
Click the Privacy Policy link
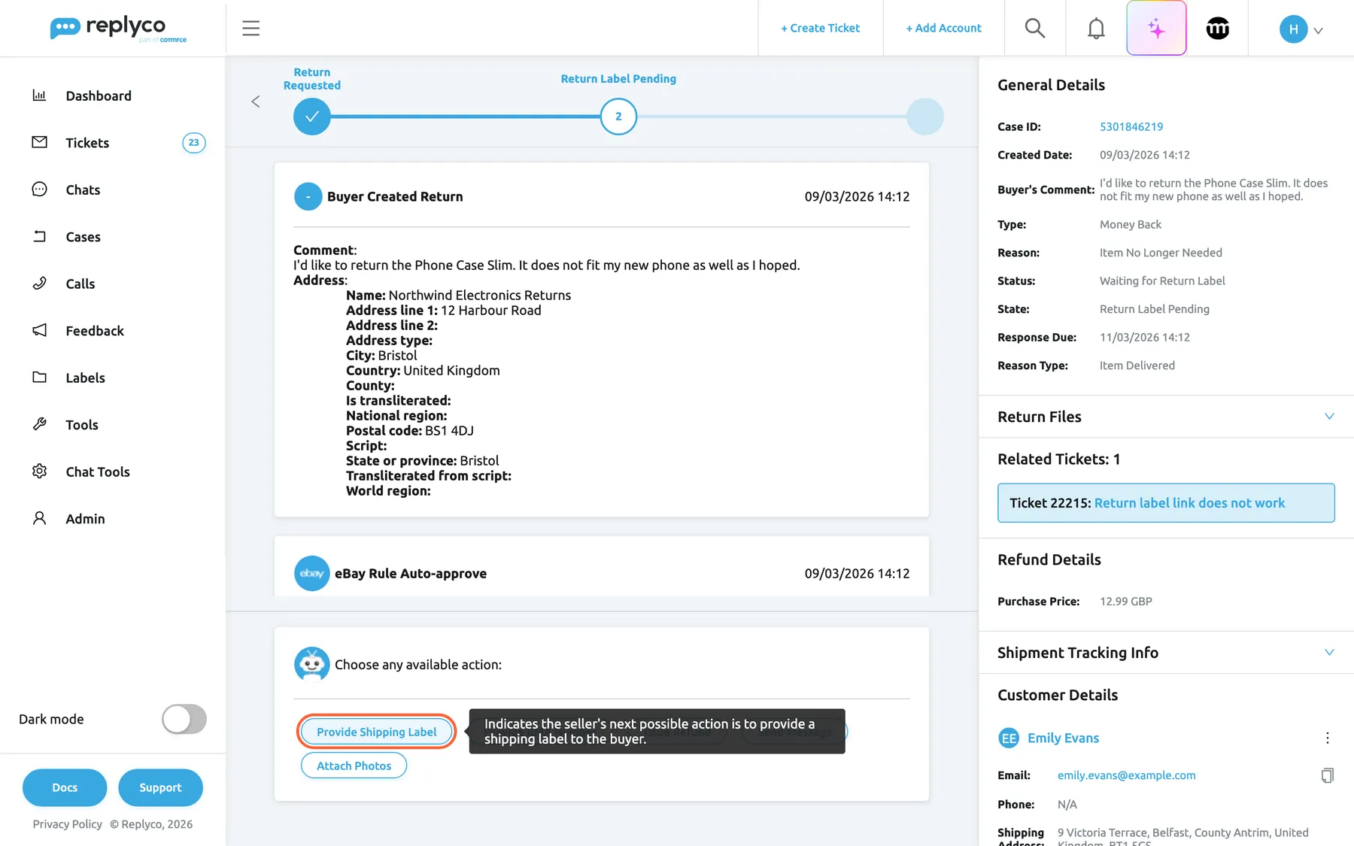click(67, 824)
